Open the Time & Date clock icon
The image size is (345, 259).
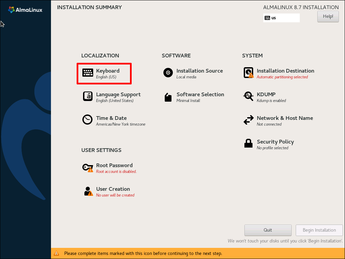[x=87, y=120]
